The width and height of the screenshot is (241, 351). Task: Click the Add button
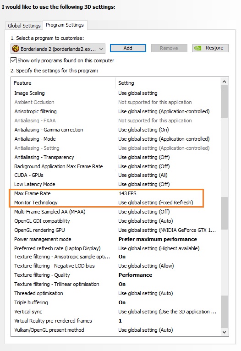128,48
